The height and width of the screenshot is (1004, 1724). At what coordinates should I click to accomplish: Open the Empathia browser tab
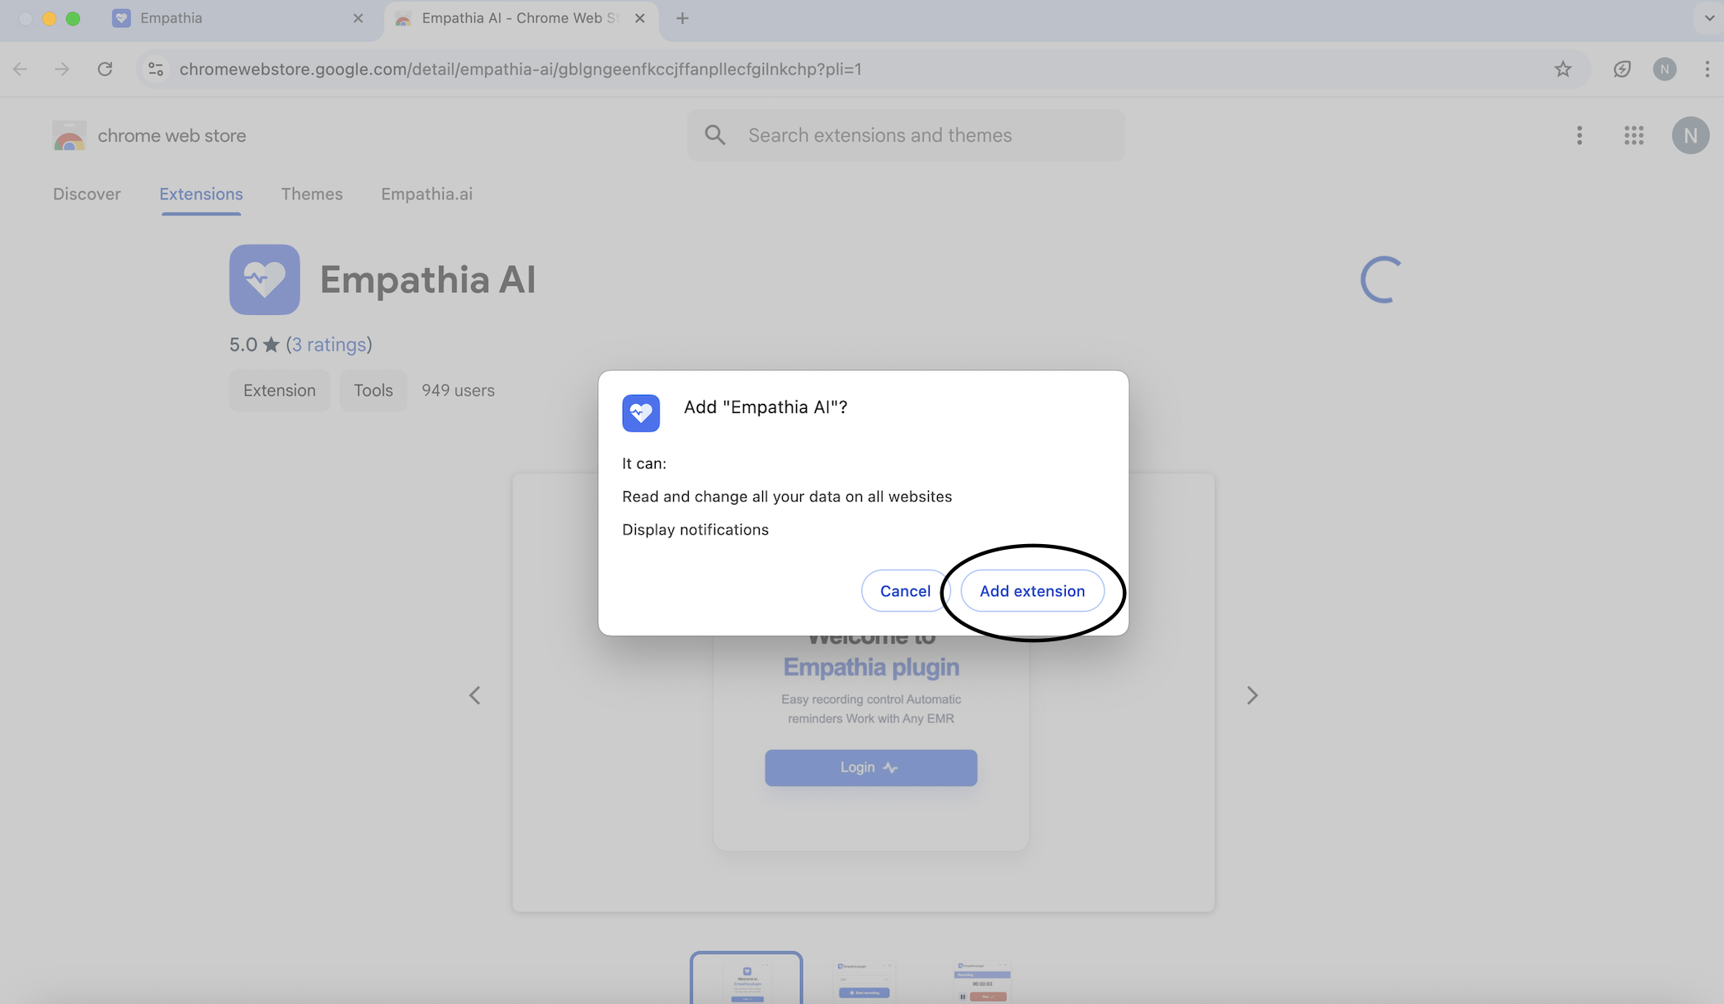pos(171,18)
